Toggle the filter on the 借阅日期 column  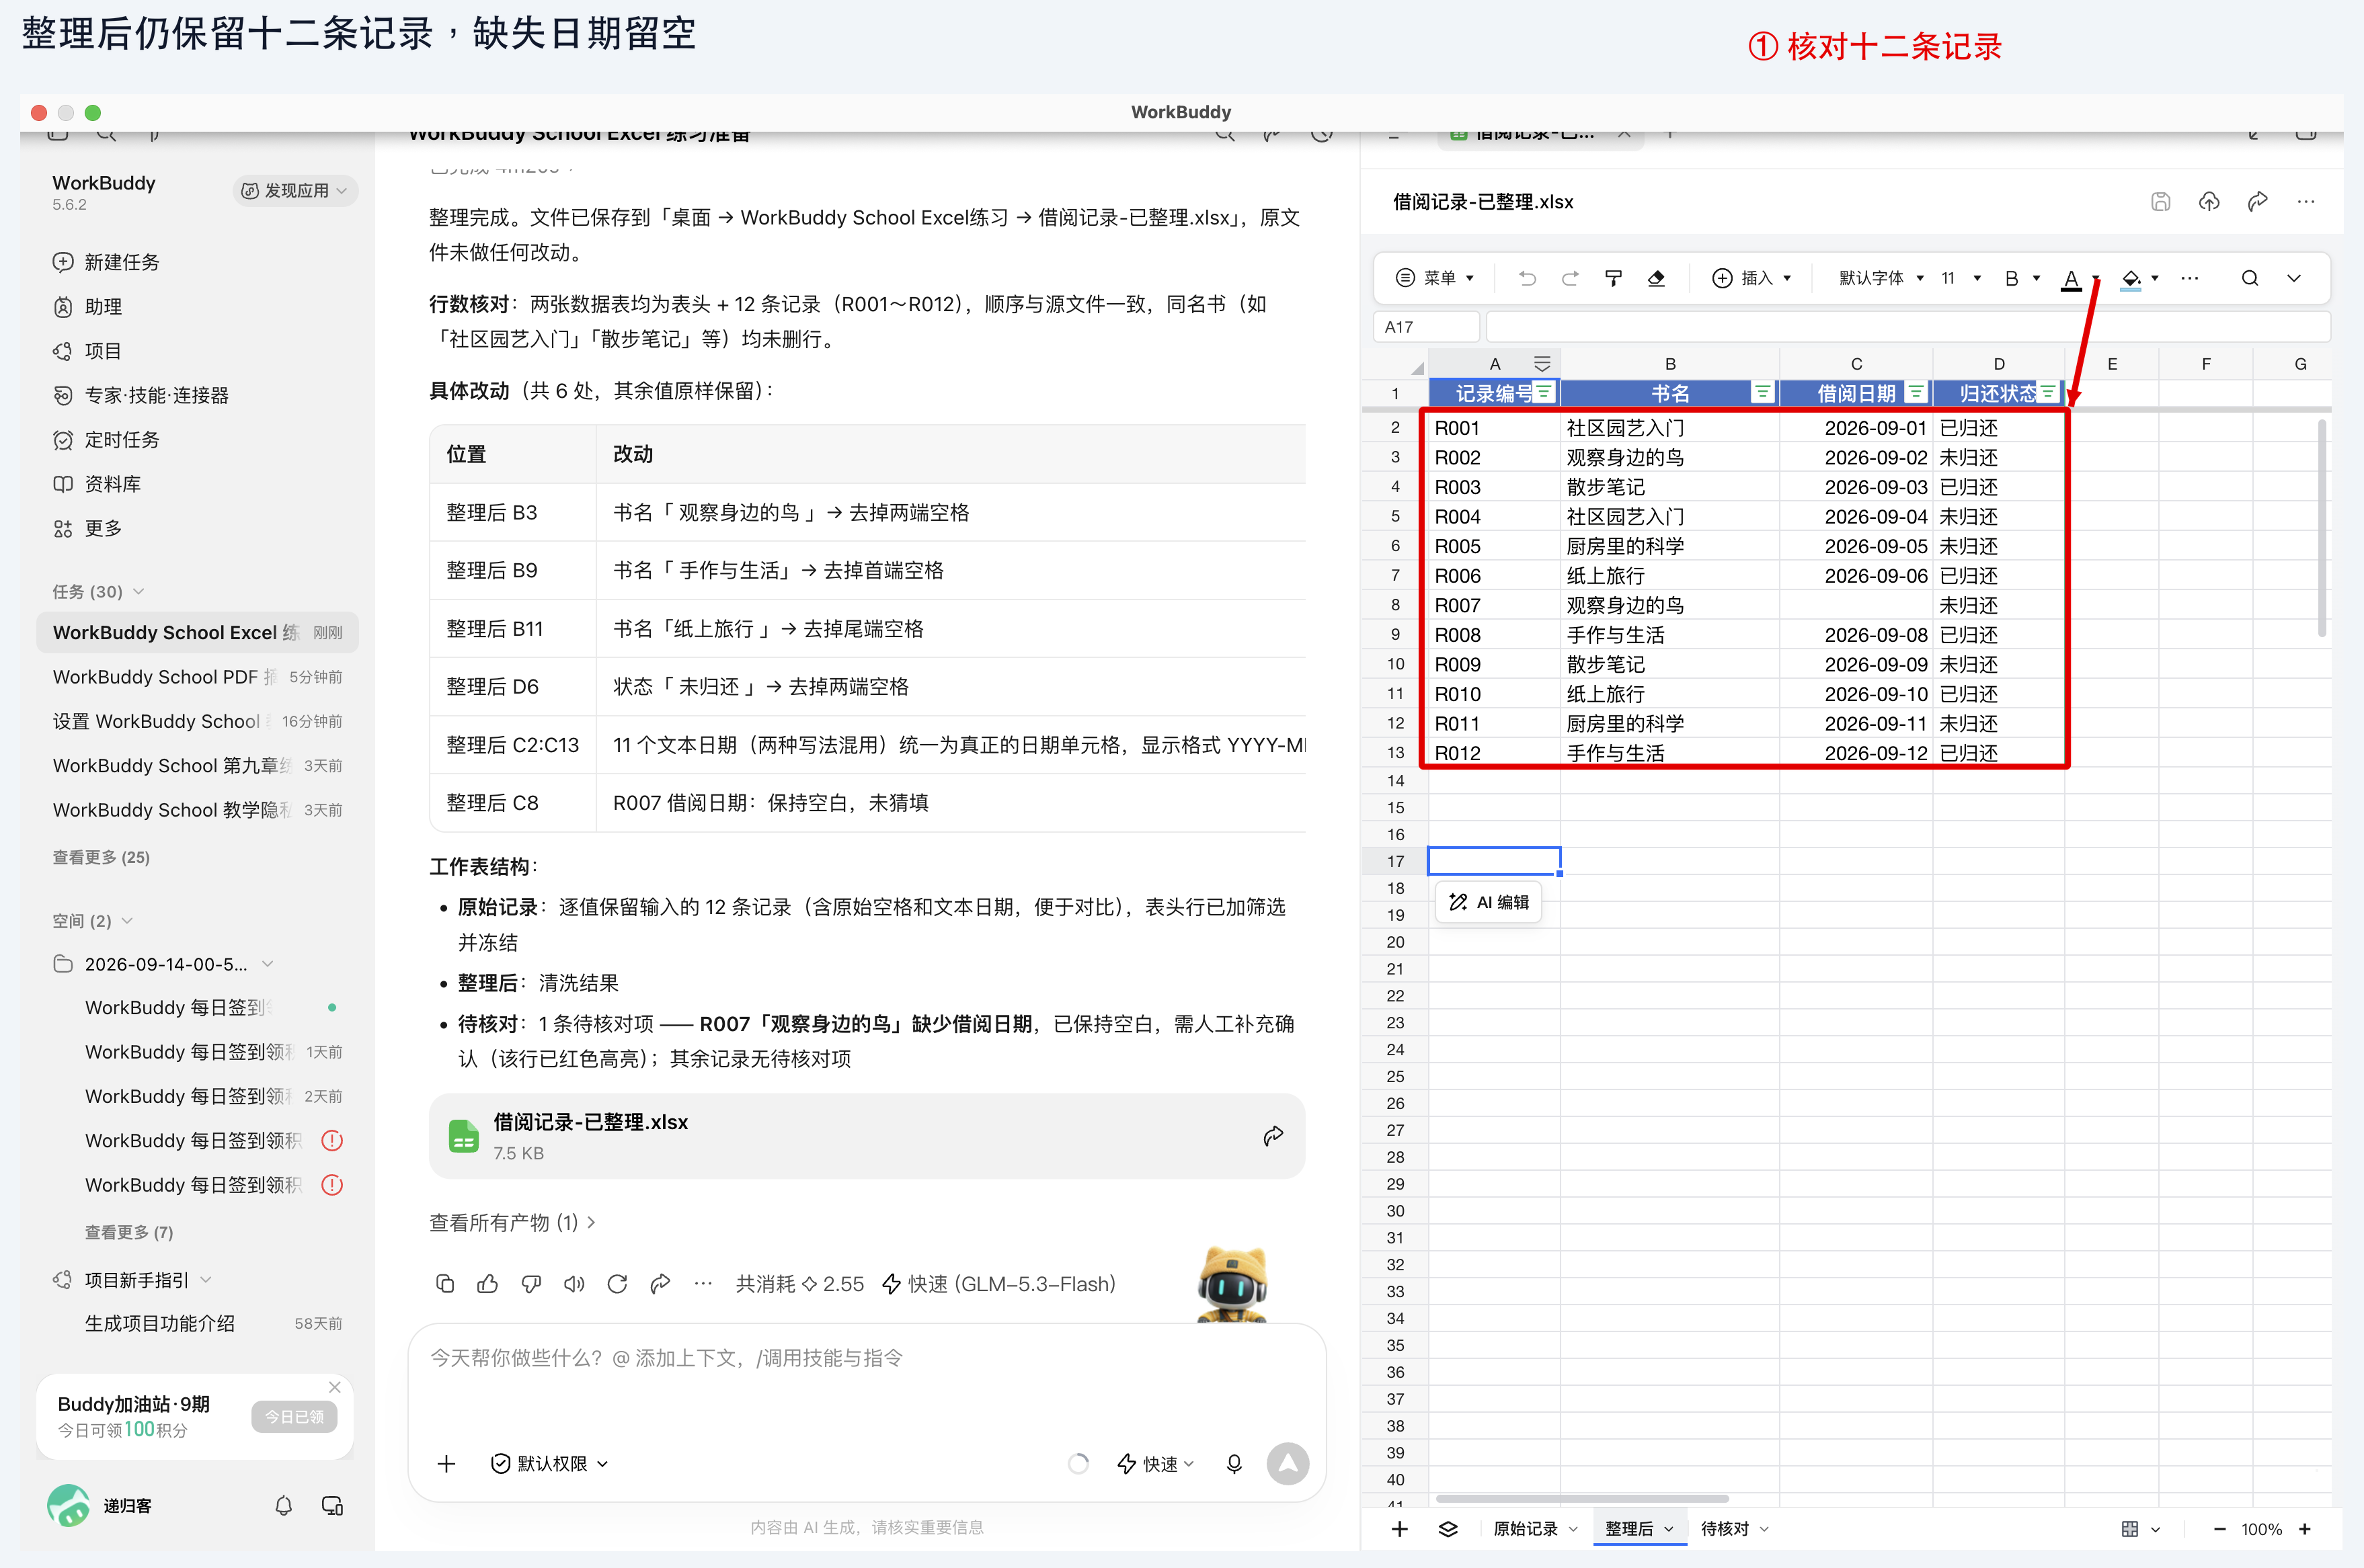(x=1916, y=393)
